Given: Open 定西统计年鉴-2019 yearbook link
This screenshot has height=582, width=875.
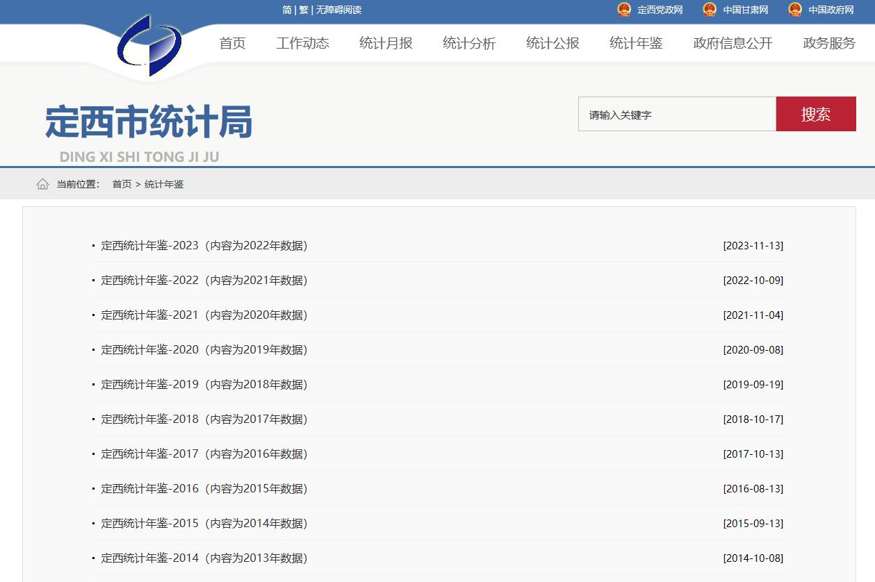Looking at the screenshot, I should pos(204,384).
